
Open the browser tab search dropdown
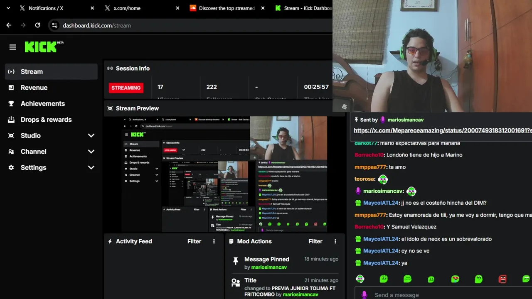click(8, 8)
